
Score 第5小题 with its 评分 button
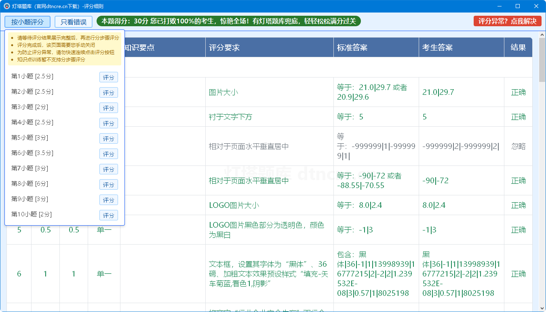[x=109, y=139]
